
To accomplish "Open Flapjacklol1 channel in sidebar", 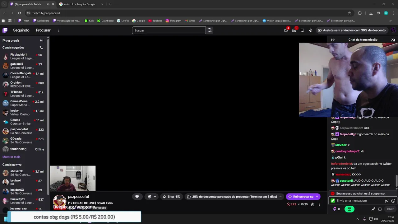I will (24, 57).
